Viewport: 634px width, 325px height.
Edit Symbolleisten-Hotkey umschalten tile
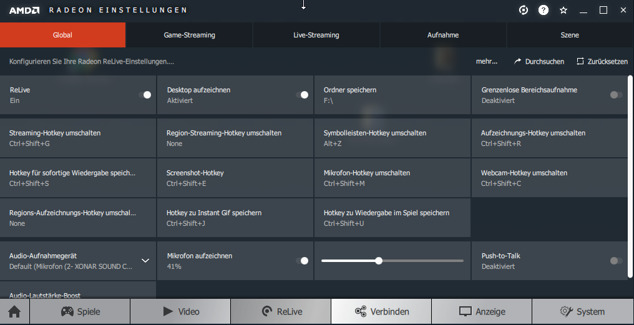click(x=393, y=138)
